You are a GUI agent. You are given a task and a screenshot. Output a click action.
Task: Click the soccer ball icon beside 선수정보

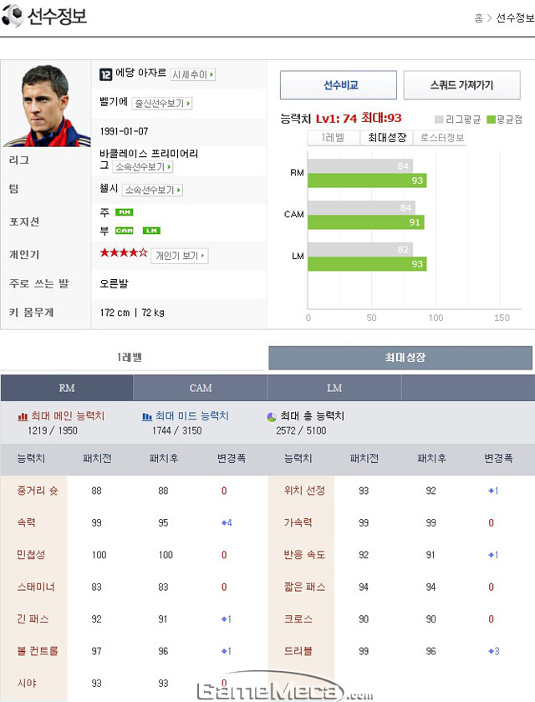click(12, 16)
